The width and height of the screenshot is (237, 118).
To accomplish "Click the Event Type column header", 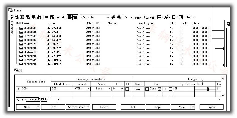I will 145,23.
